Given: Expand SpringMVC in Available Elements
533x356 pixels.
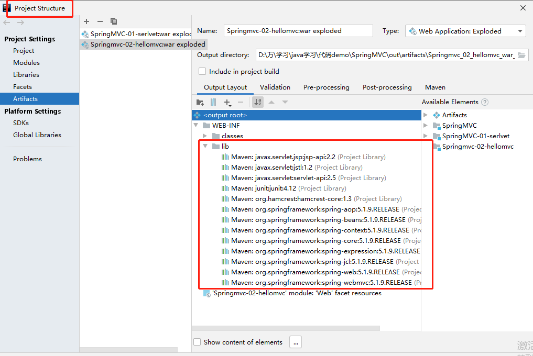Looking at the screenshot, I should click(x=426, y=126).
